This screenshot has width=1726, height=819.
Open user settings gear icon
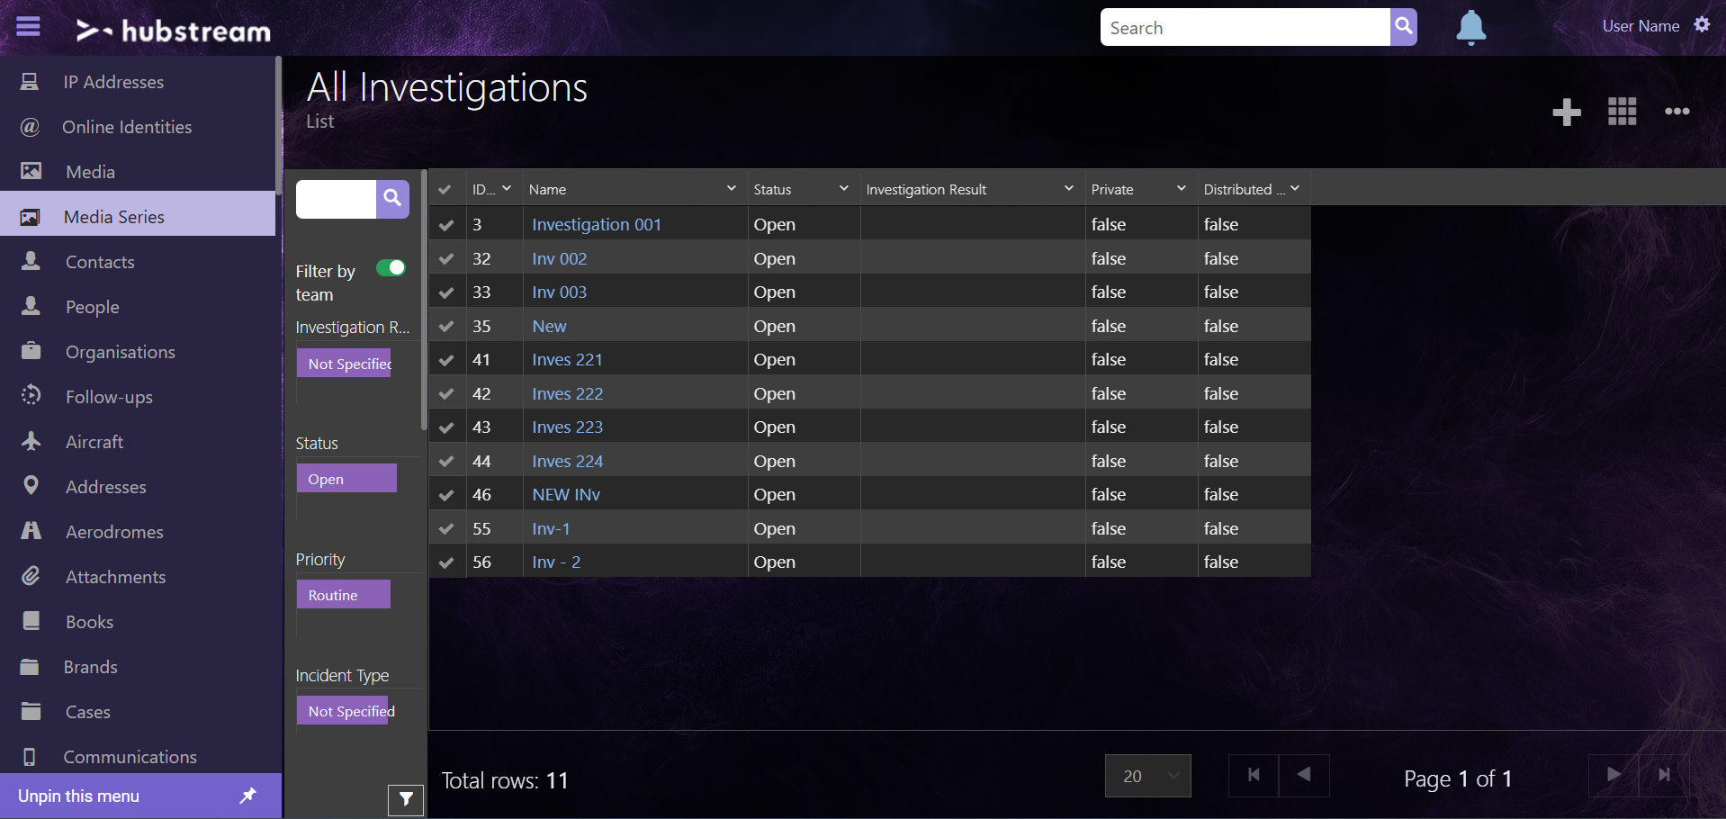click(1702, 25)
